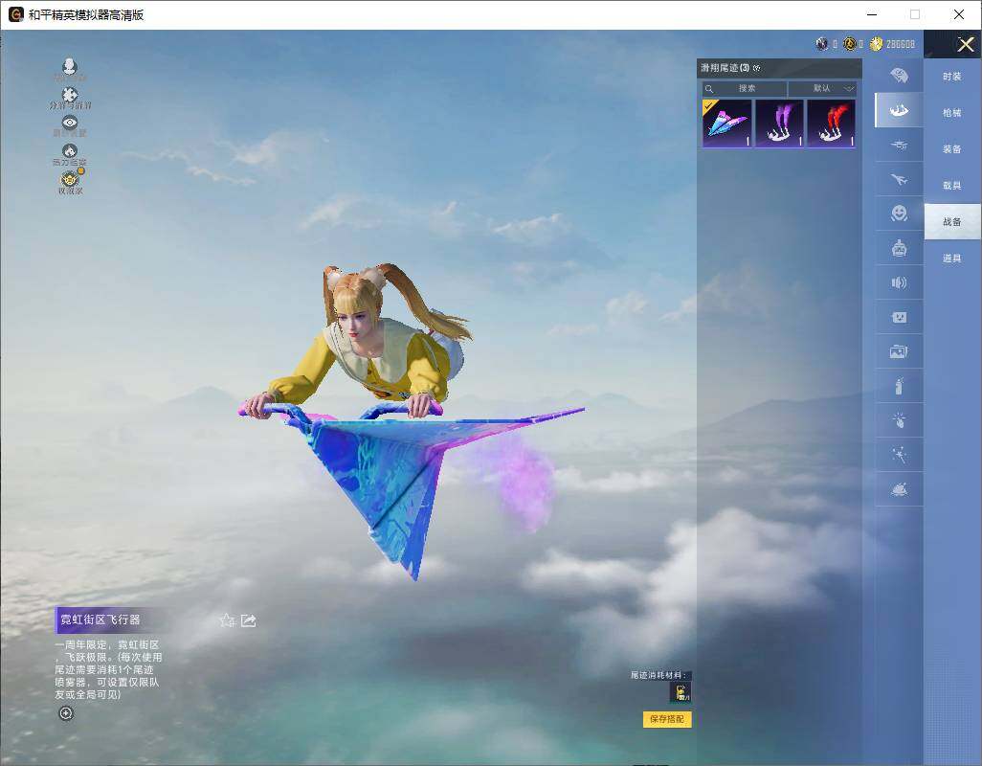Click the silver medal currency icon
Screen dimensions: 982x766
click(822, 44)
